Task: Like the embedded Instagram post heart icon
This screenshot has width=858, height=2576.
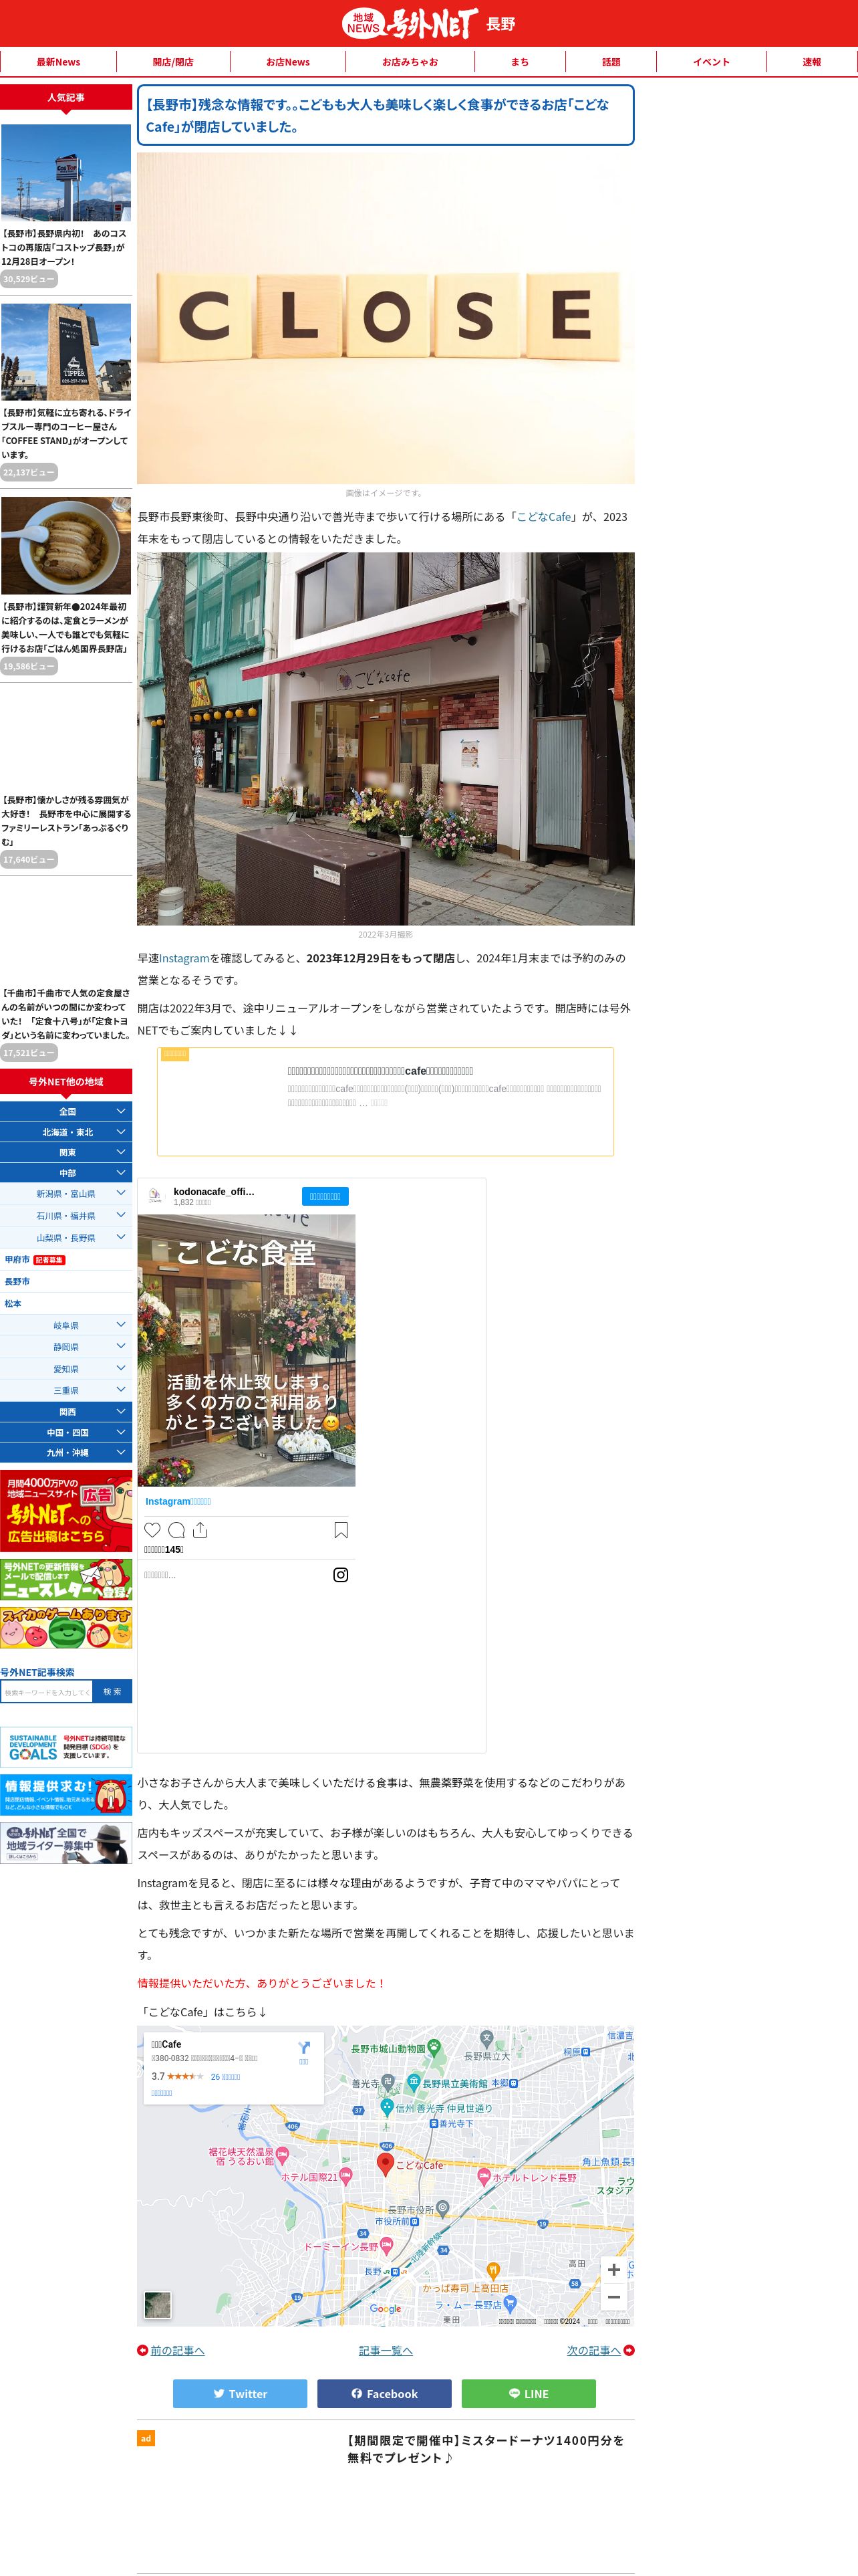Action: (153, 1529)
